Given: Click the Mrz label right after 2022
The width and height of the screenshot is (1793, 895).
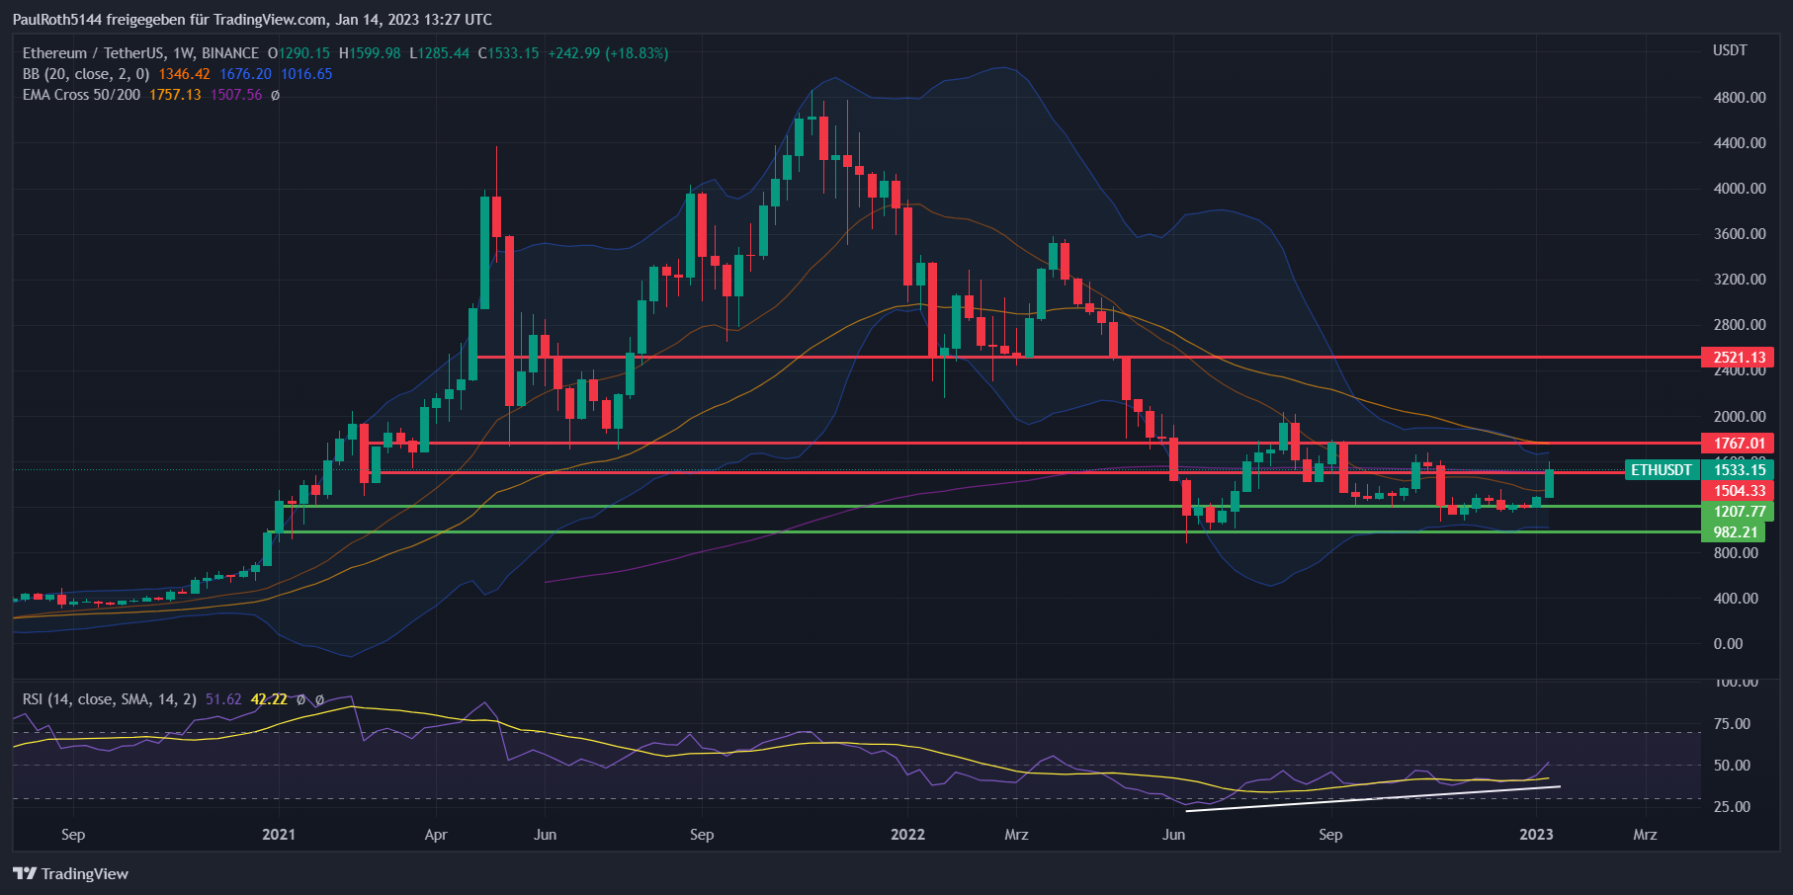Looking at the screenshot, I should point(1016,835).
